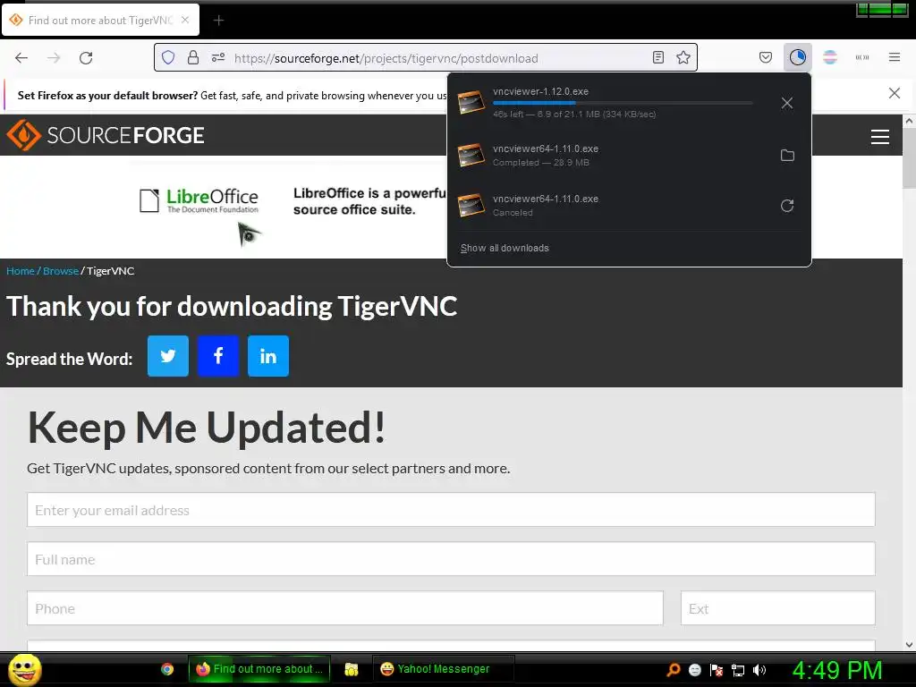Open Firefox application menu
This screenshot has height=687, width=916.
tap(894, 57)
